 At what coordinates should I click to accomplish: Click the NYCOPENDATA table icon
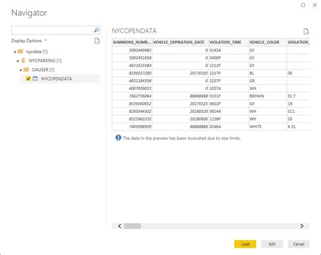click(35, 78)
